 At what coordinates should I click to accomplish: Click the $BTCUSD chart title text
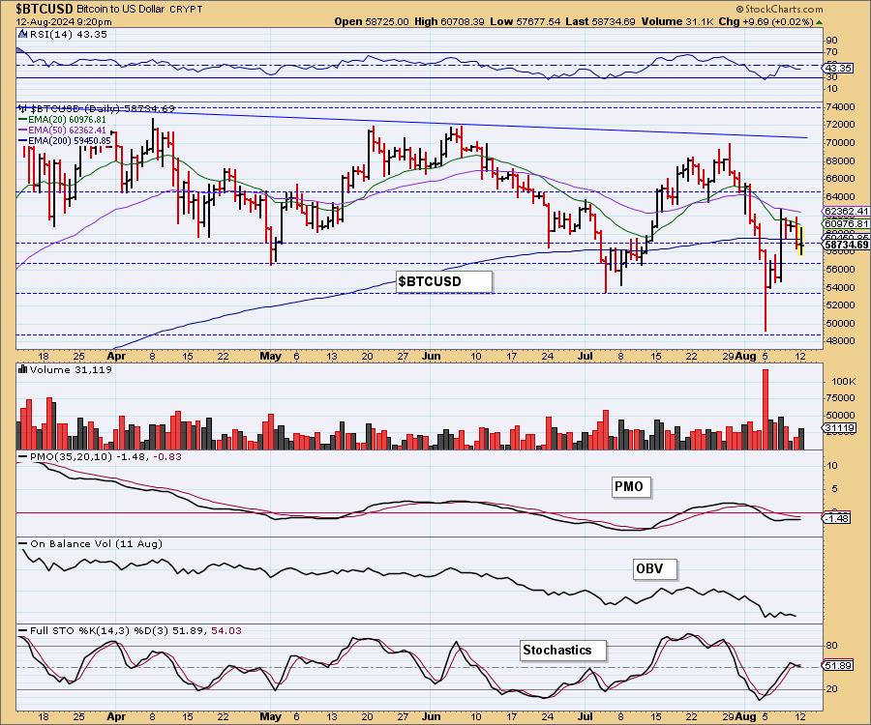[x=44, y=9]
